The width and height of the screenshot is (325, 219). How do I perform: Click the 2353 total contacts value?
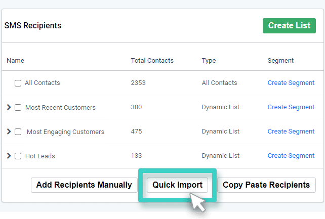[138, 83]
